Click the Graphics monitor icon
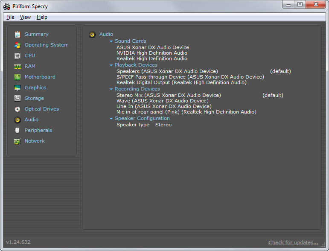 [17, 88]
